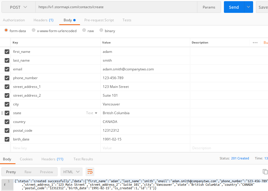The height and width of the screenshot is (191, 268).
Task: Click the value 123 Main Street
Action: 116,87
